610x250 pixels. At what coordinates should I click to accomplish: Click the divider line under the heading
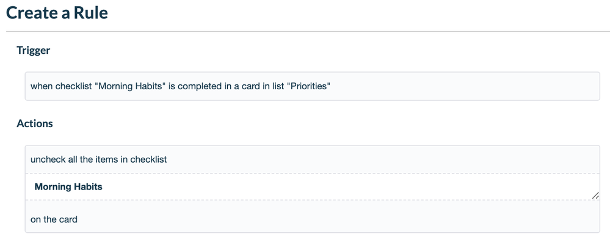tap(305, 31)
